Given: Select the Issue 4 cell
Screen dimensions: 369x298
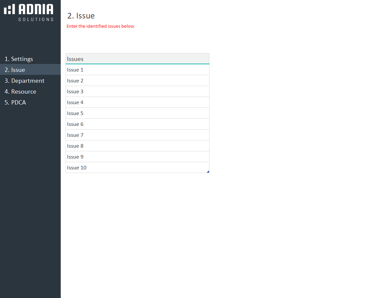Looking at the screenshot, I should pyautogui.click(x=137, y=103).
